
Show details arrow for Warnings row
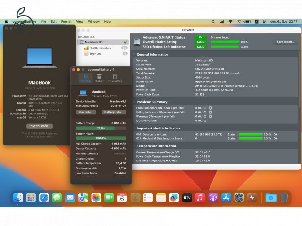(x=210, y=116)
